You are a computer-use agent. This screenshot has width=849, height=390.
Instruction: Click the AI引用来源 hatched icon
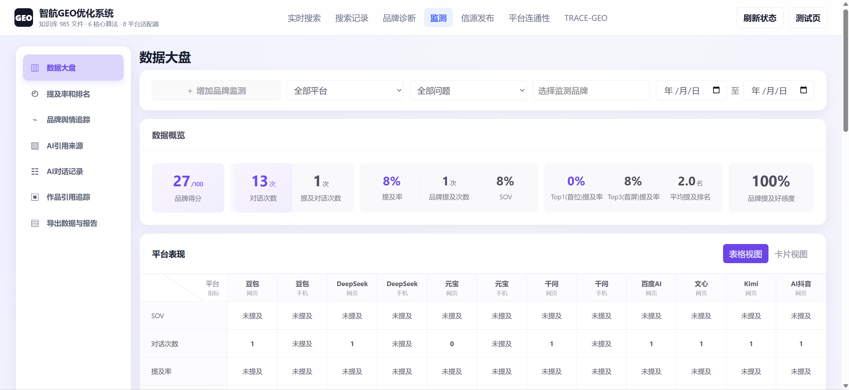coord(35,146)
